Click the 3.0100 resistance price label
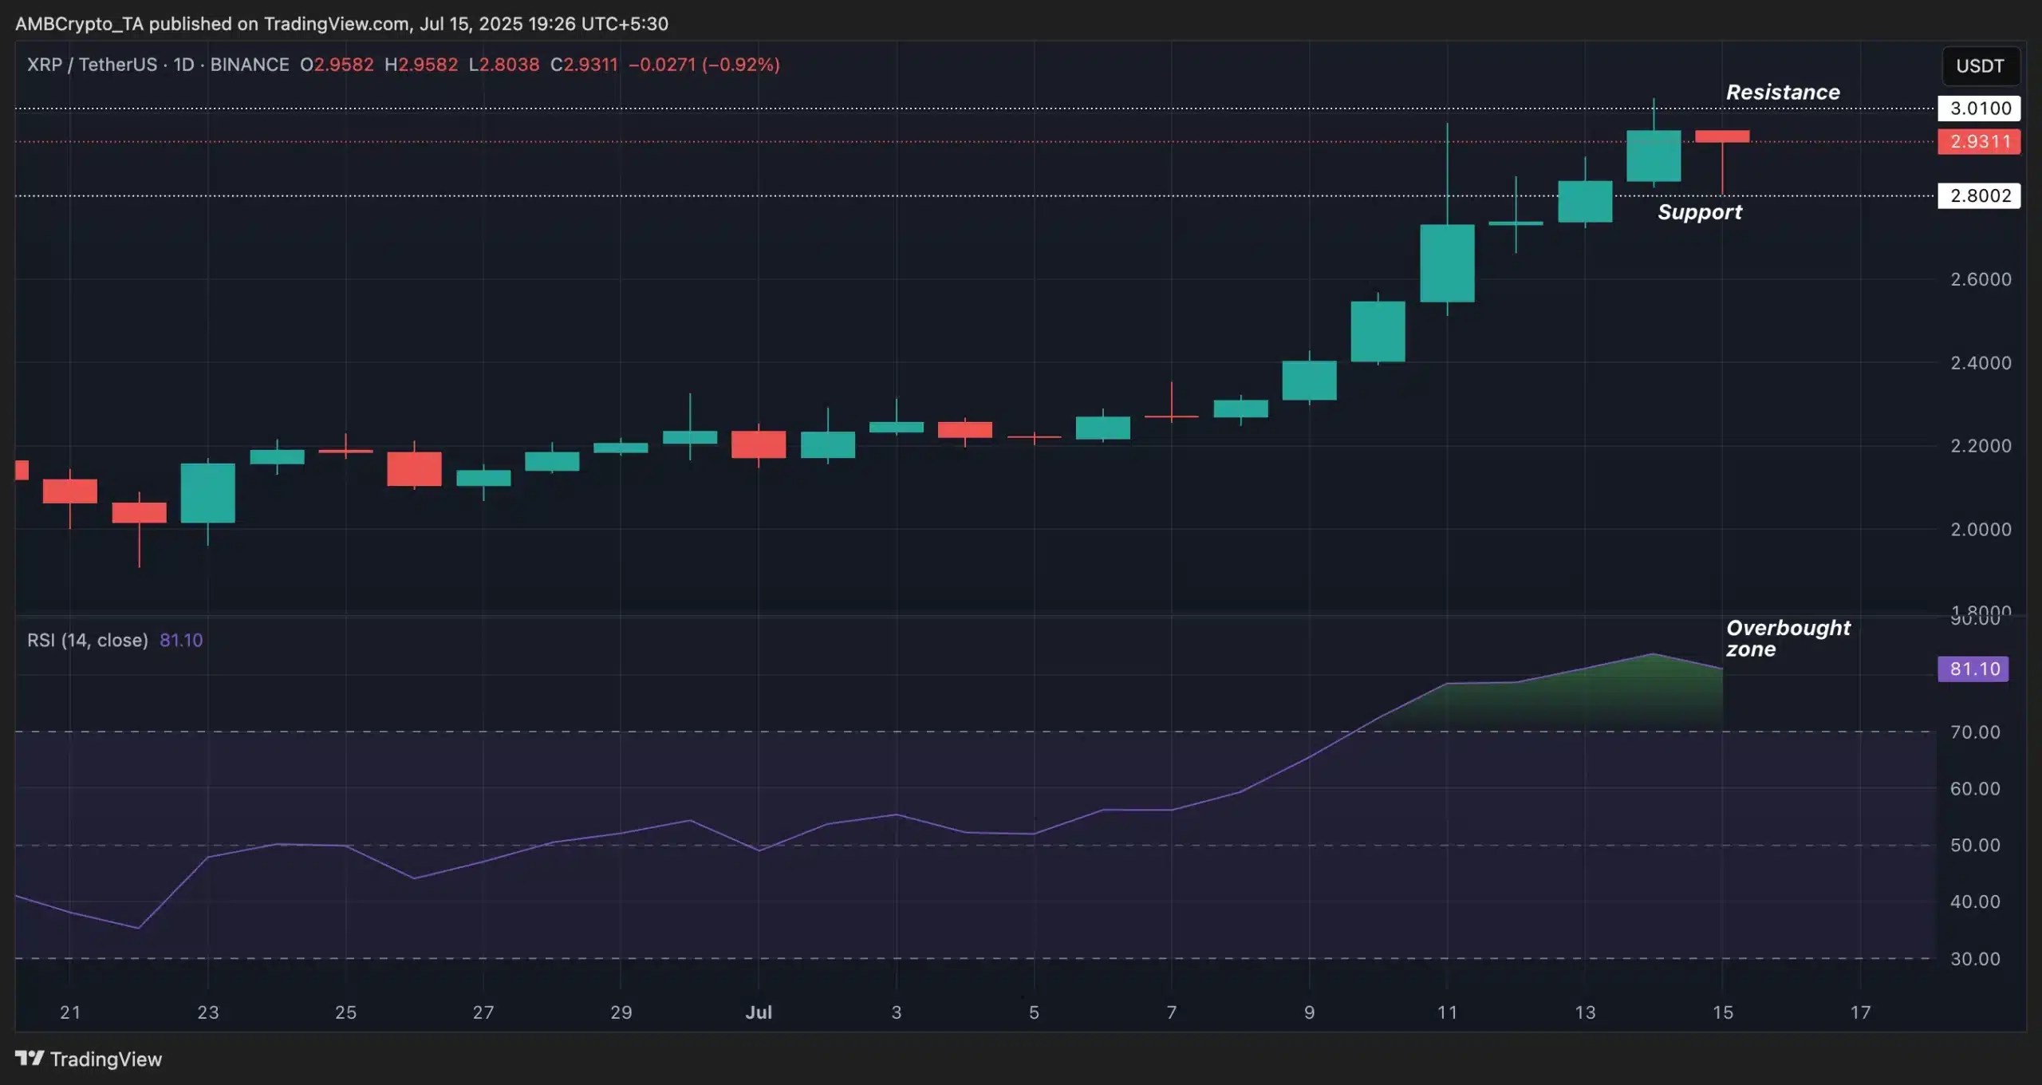 [1979, 108]
